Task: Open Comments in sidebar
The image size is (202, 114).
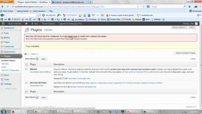Action: pos(9,47)
